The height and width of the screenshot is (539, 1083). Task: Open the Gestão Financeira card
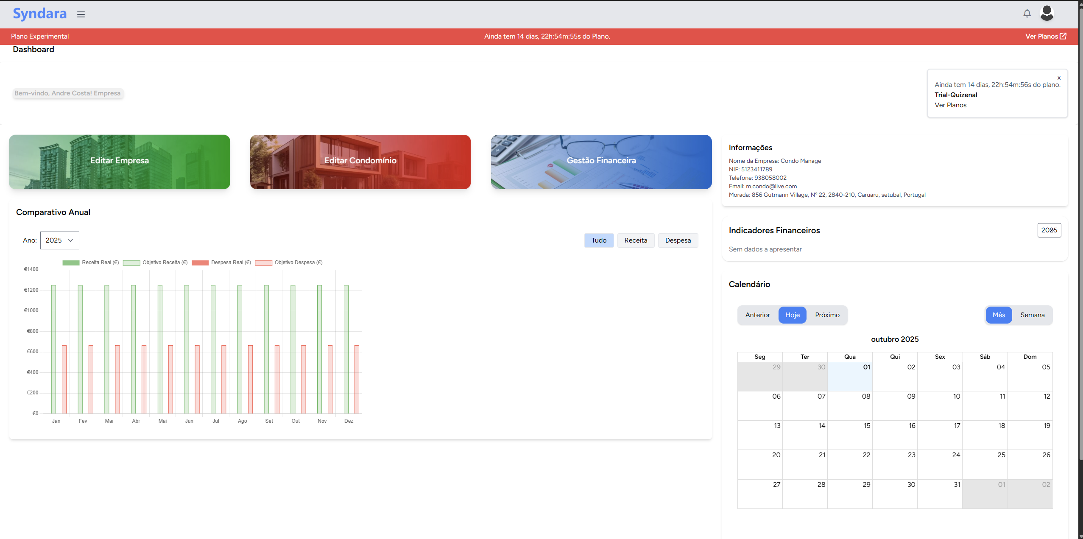coord(601,162)
